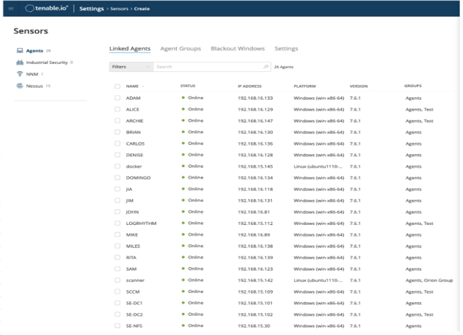Select the ARCHIE row checkbox
The height and width of the screenshot is (335, 463).
coord(118,121)
